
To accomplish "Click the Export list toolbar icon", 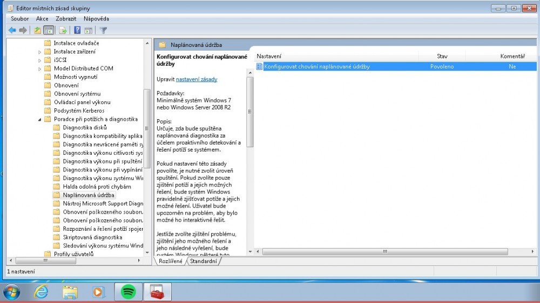I will pos(63,30).
